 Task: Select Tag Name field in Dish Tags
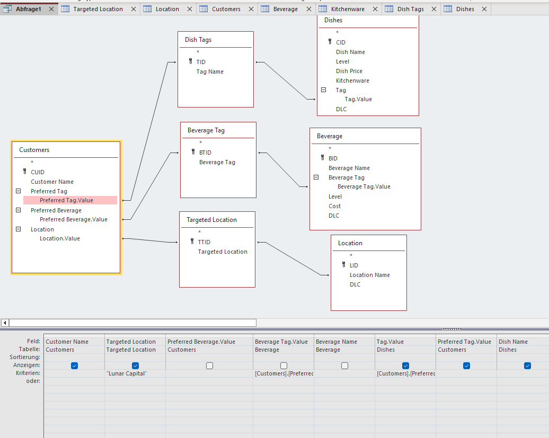click(210, 71)
